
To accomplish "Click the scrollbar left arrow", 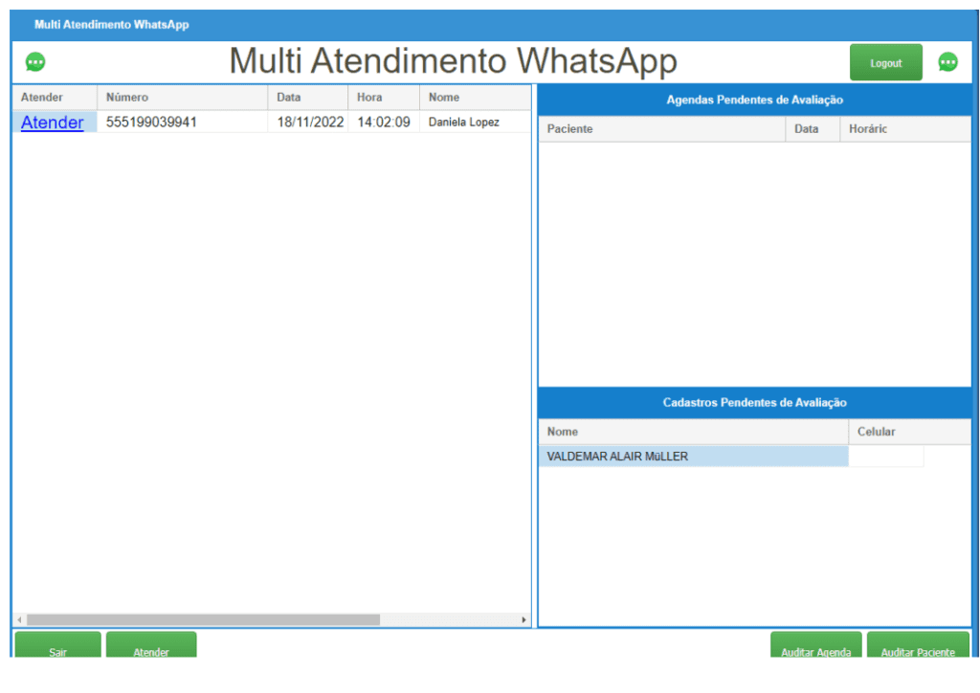I will coord(19,620).
